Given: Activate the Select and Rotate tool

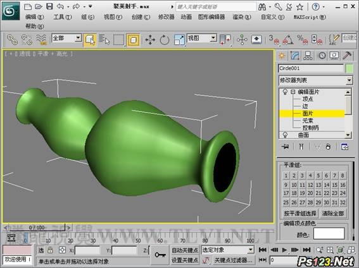Looking at the screenshot, I should (165, 40).
